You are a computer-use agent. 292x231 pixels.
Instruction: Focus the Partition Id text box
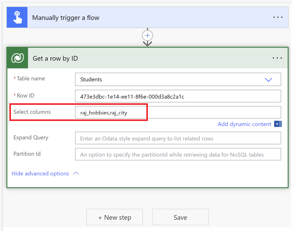point(178,155)
